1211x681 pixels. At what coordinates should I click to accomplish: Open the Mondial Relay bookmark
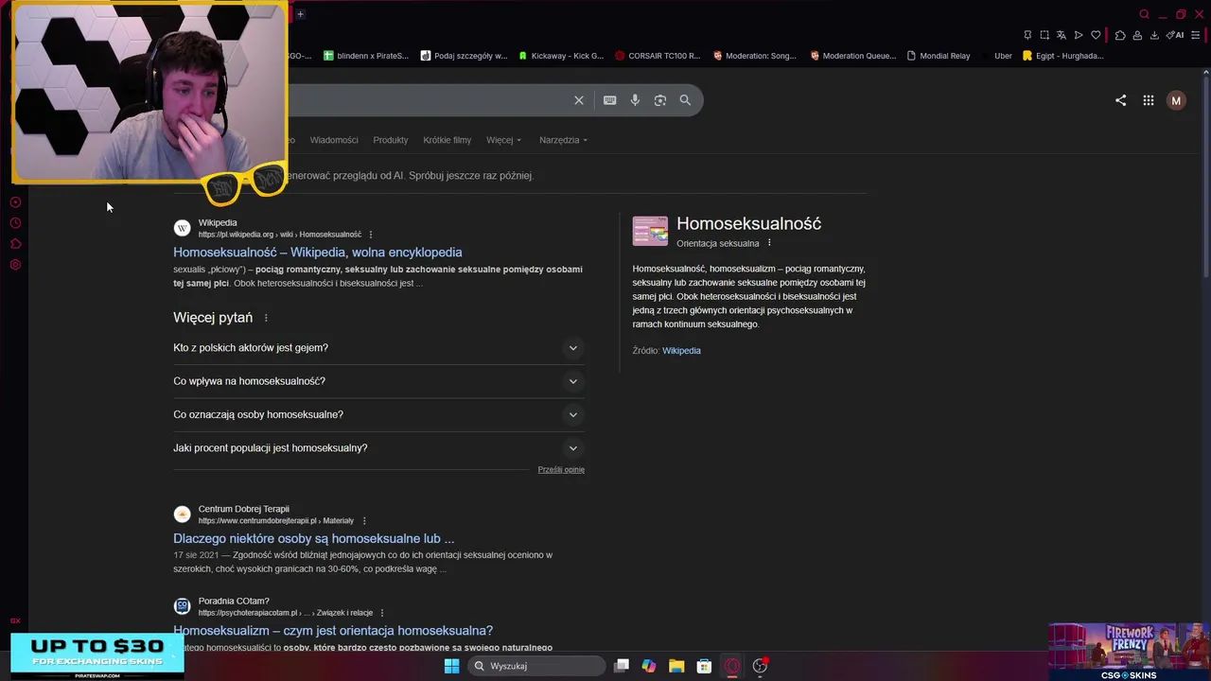click(939, 56)
